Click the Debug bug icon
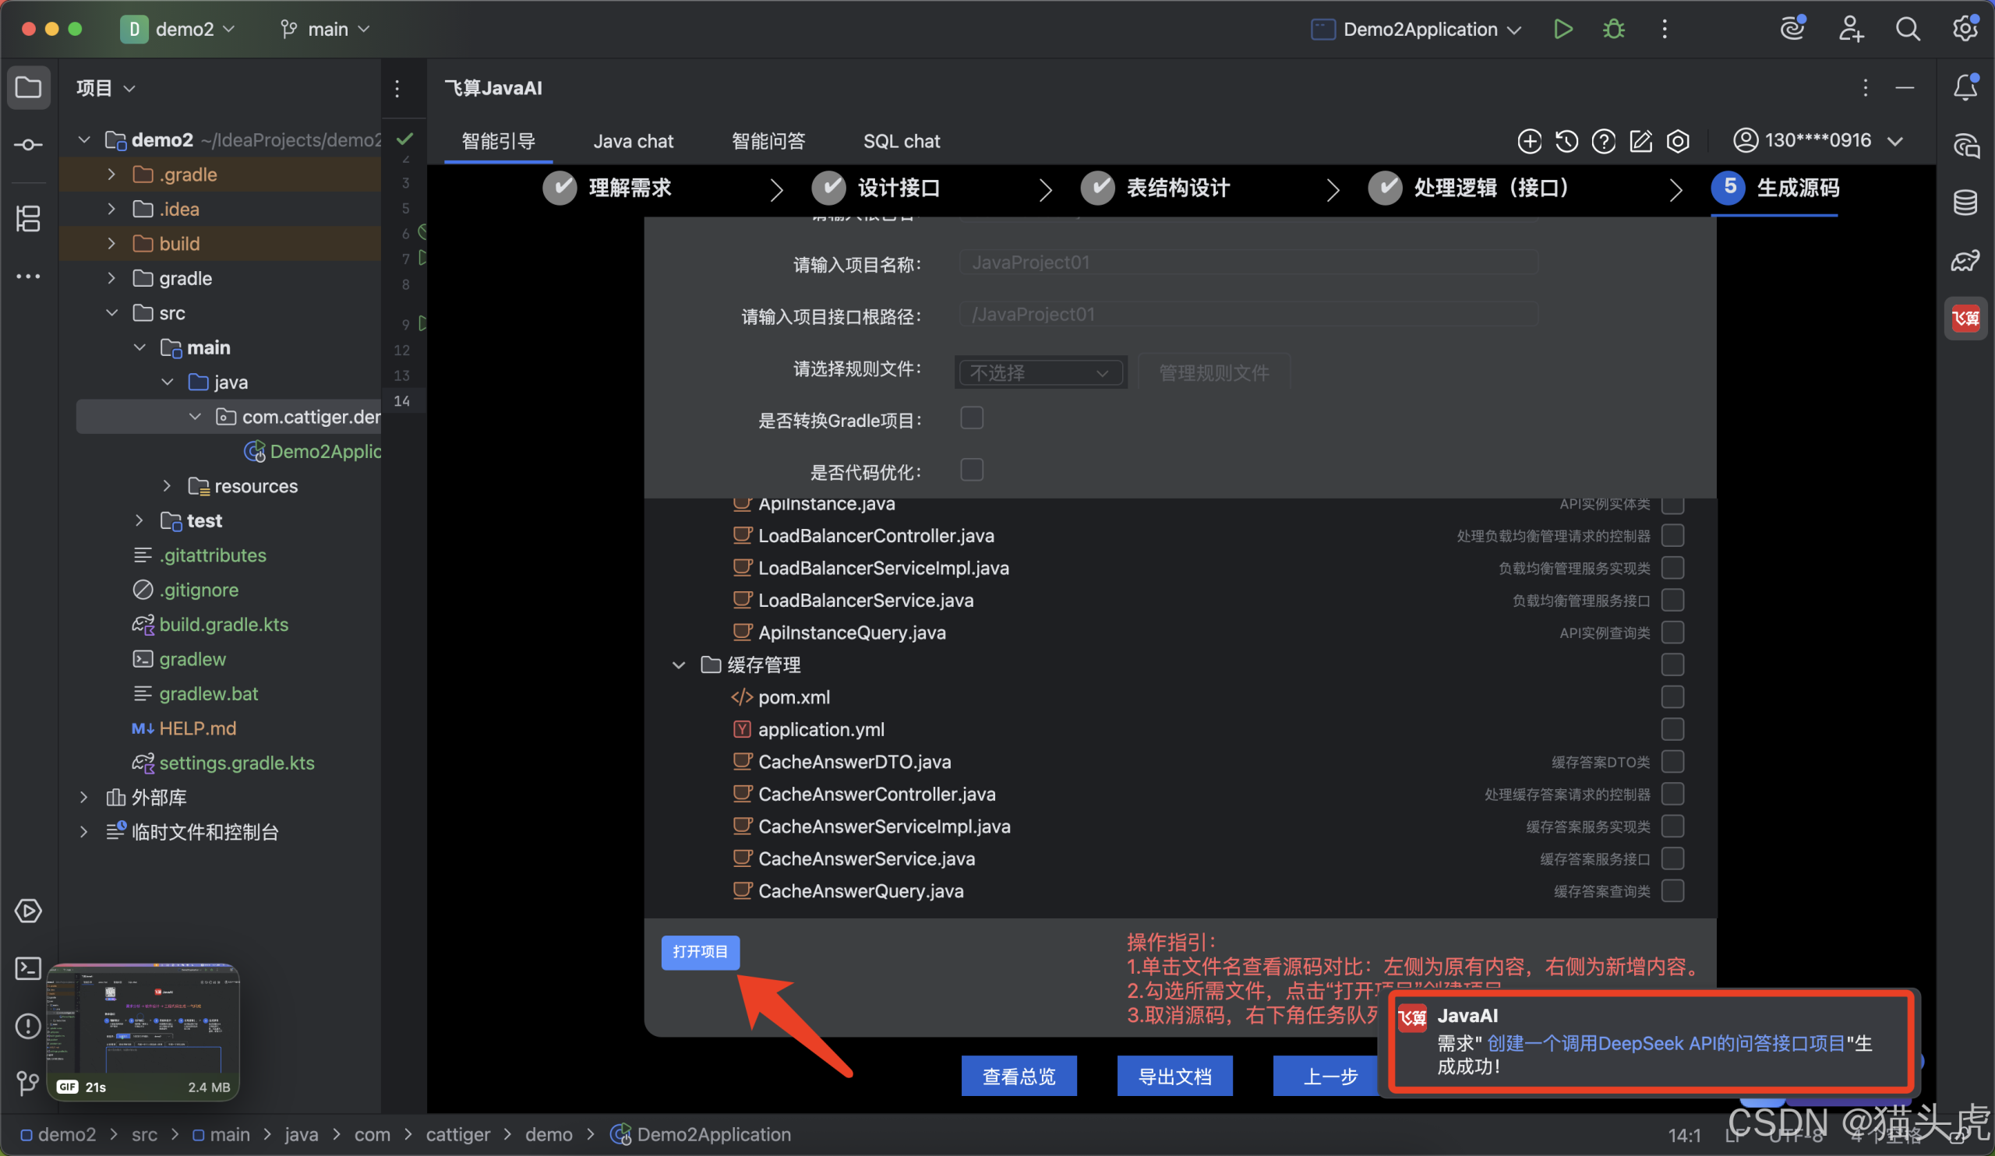The width and height of the screenshot is (1995, 1156). (x=1612, y=30)
